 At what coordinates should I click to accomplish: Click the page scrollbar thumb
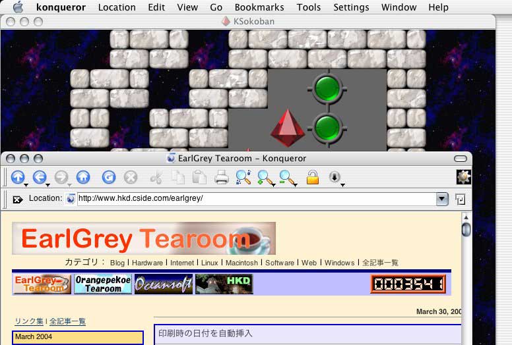click(466, 229)
